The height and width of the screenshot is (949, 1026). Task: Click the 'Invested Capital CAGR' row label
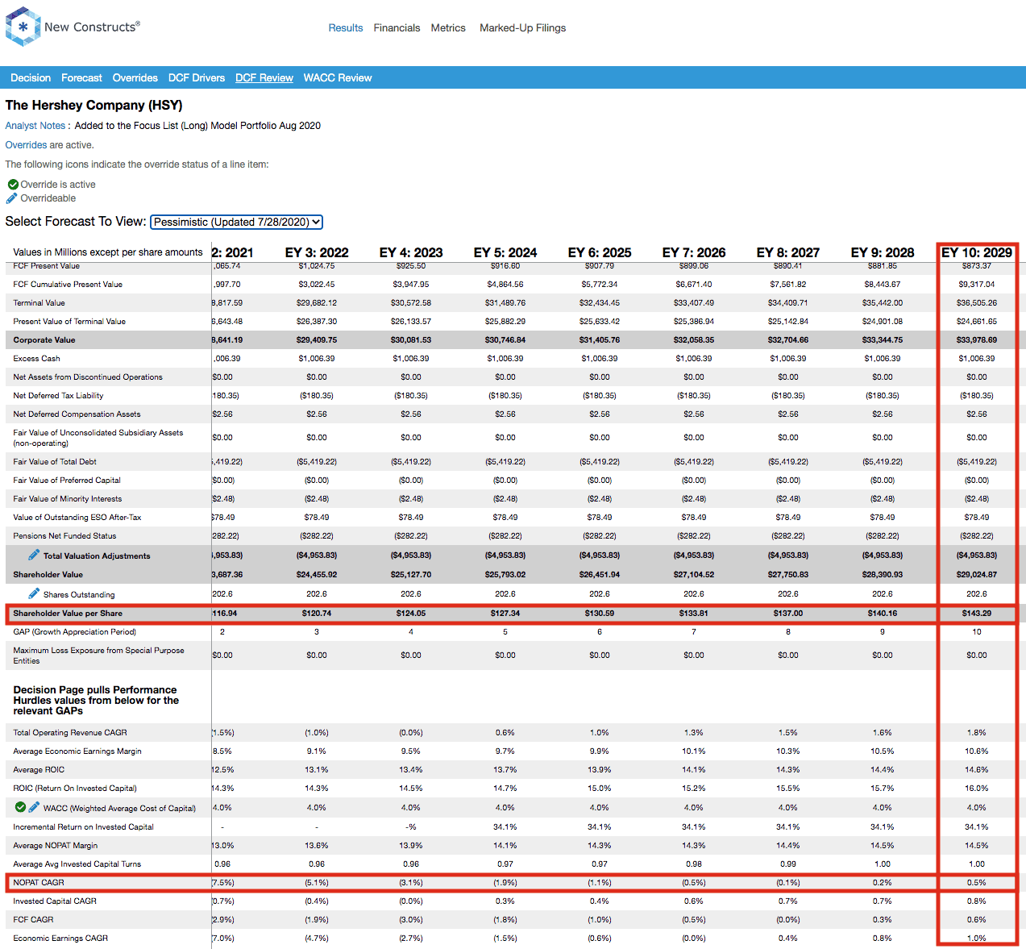pyautogui.click(x=55, y=901)
